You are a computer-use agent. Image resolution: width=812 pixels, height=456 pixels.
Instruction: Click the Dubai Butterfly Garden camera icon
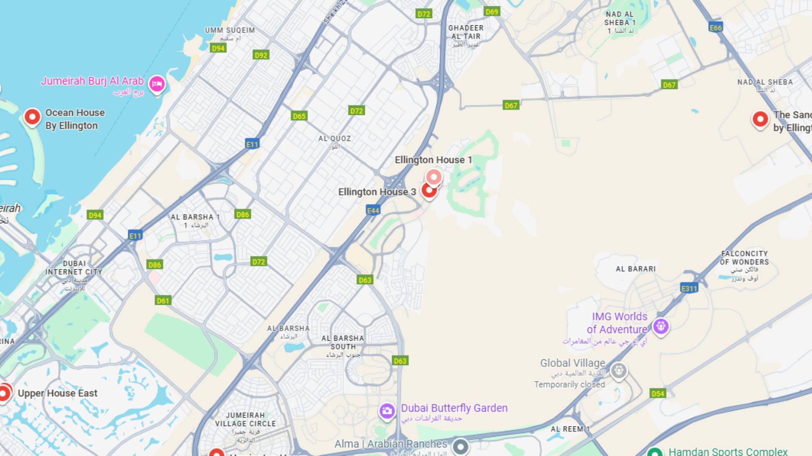pyautogui.click(x=387, y=411)
